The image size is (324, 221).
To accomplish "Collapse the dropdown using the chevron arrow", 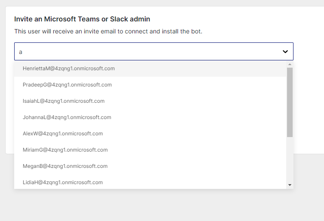I will [x=285, y=51].
